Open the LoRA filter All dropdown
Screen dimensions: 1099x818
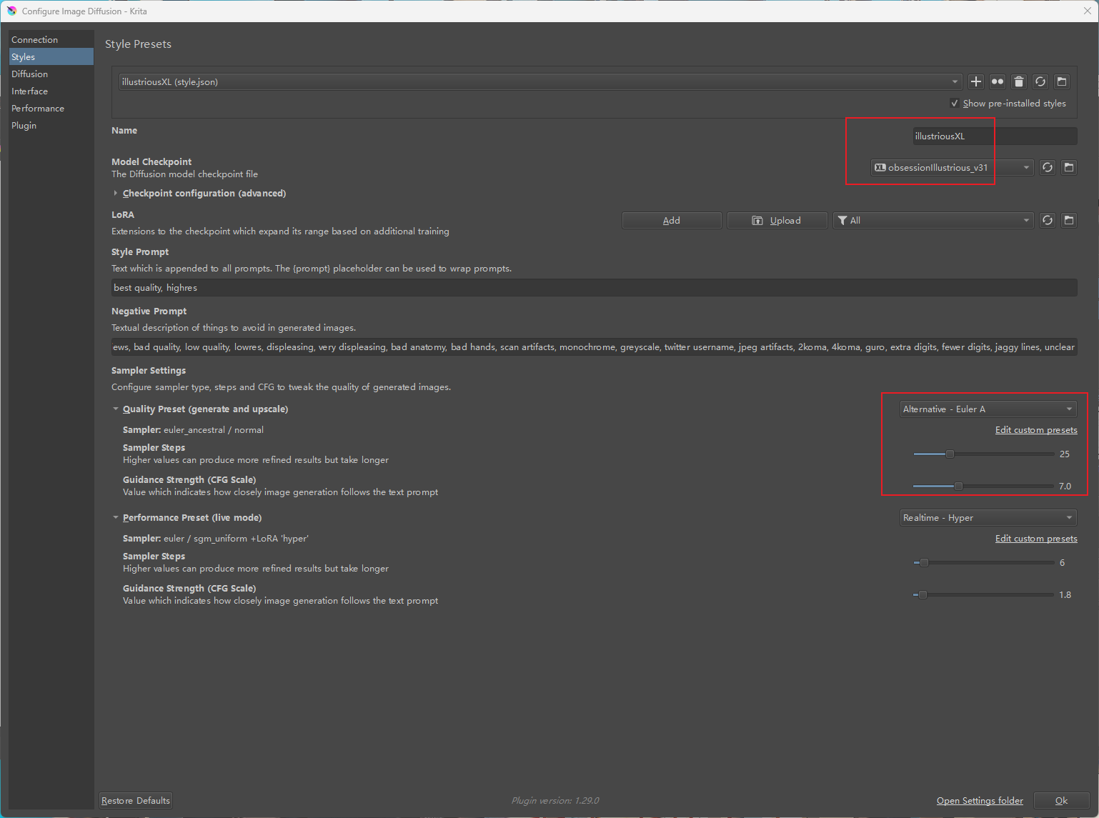(x=933, y=220)
